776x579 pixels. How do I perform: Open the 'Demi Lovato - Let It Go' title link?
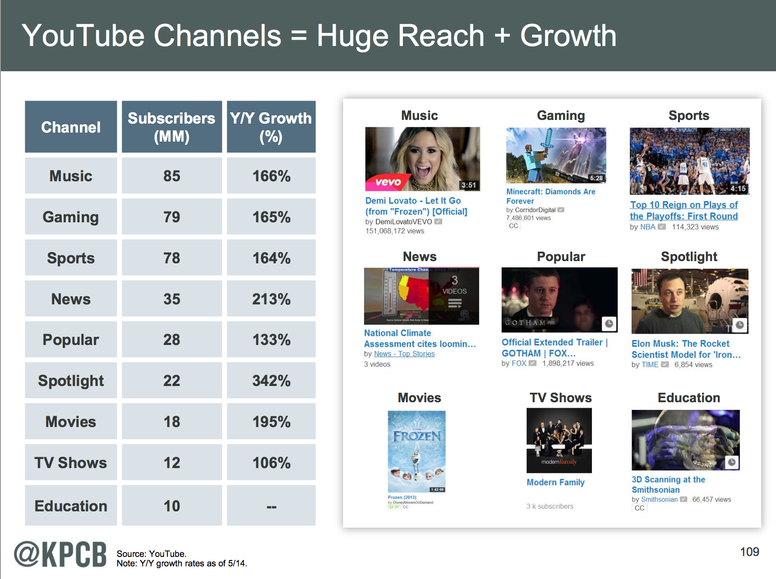(x=416, y=206)
